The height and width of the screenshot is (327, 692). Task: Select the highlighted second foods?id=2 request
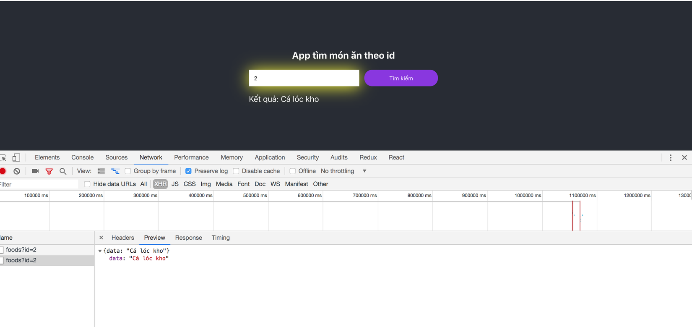coord(47,261)
